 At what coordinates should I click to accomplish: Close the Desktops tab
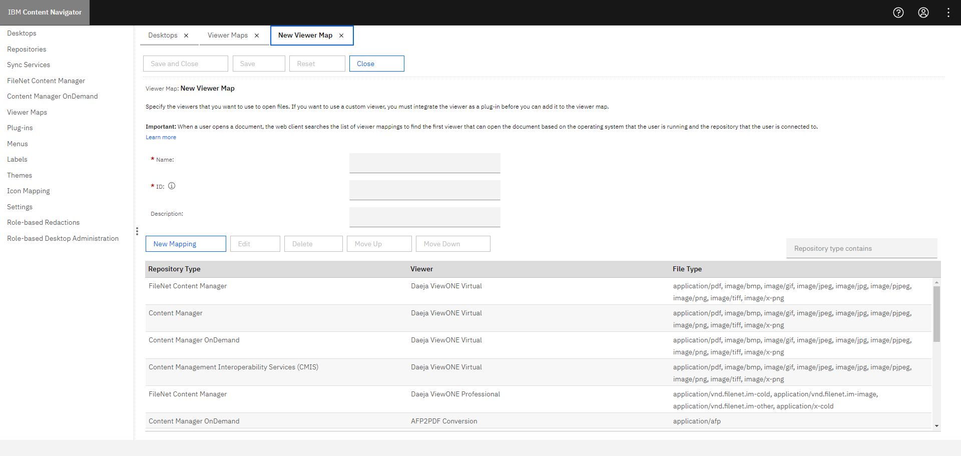[186, 35]
